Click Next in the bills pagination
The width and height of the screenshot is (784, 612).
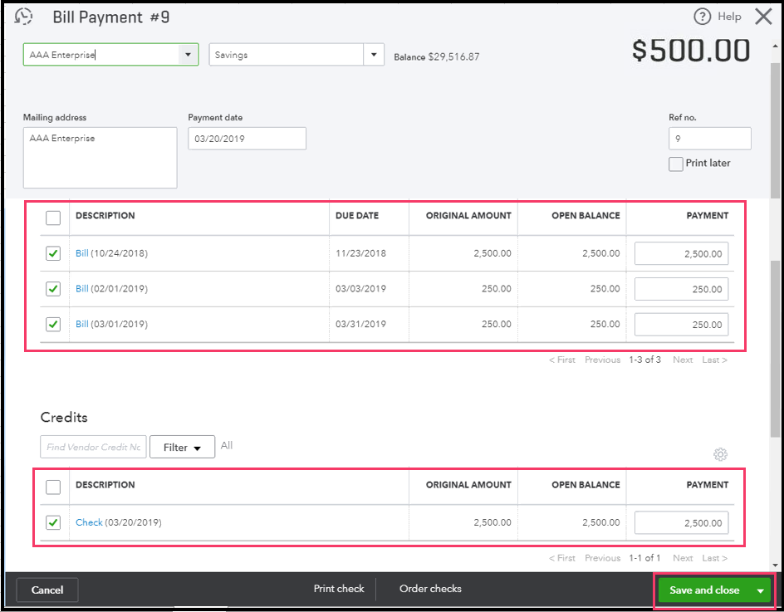point(683,360)
